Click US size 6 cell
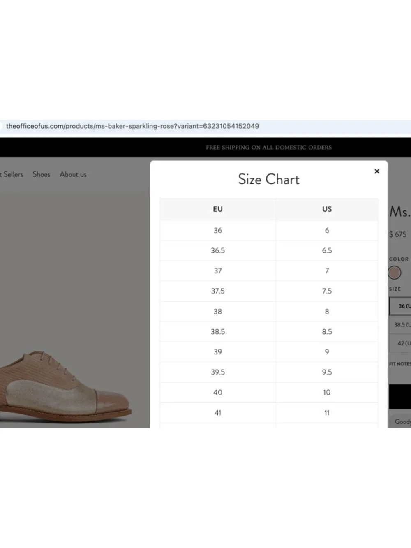The image size is (411, 548). (x=327, y=231)
